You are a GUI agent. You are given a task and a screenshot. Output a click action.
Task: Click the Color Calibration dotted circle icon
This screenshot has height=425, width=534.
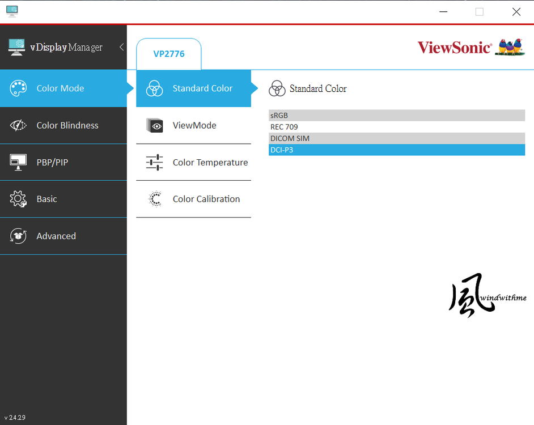click(154, 199)
